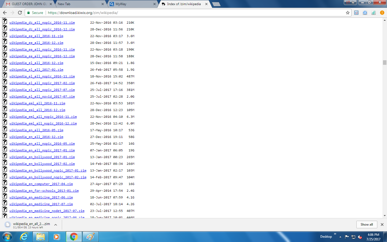Open wikipedia_eml_all_2016-12.zim link
Screen dimensions: 387x242
pos(37,110)
